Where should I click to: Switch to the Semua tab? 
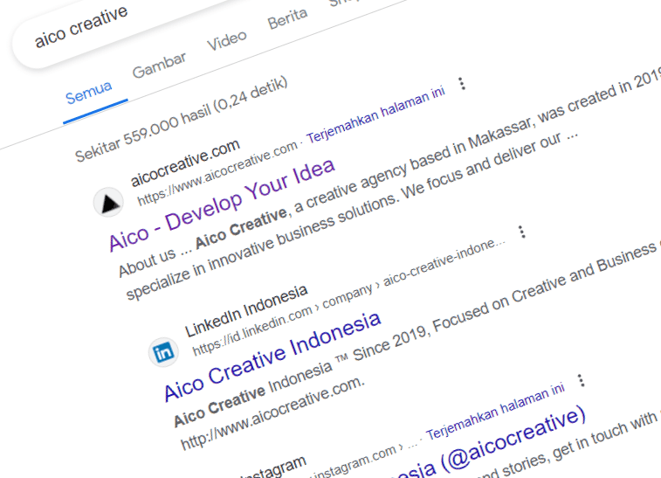pos(88,93)
